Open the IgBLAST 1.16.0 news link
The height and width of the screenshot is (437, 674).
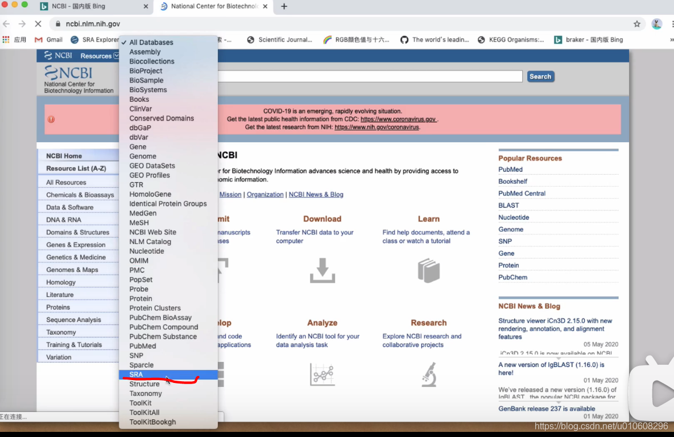click(551, 369)
